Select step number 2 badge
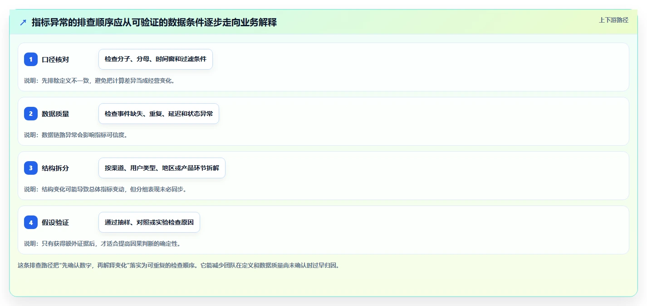This screenshot has width=647, height=306. pos(31,114)
